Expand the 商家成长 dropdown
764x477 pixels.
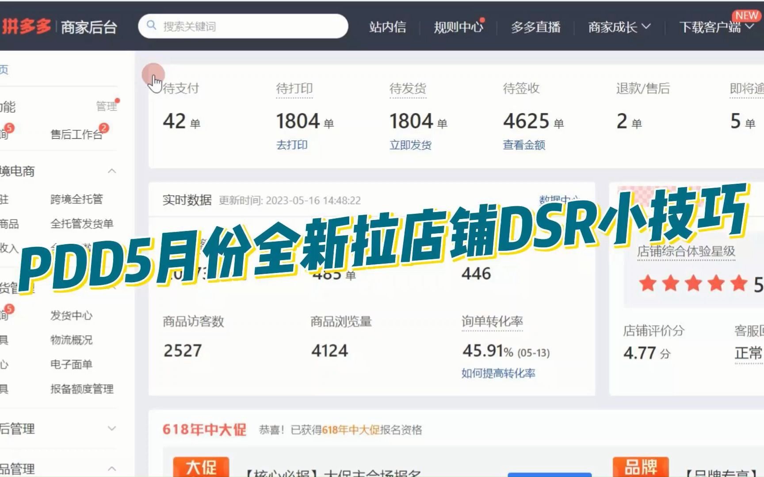click(x=619, y=27)
